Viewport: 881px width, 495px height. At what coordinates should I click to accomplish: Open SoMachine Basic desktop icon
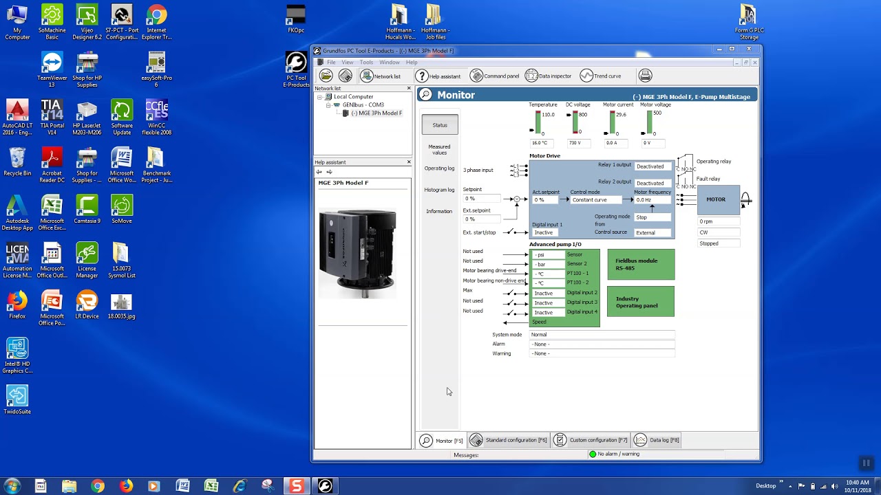coord(52,22)
